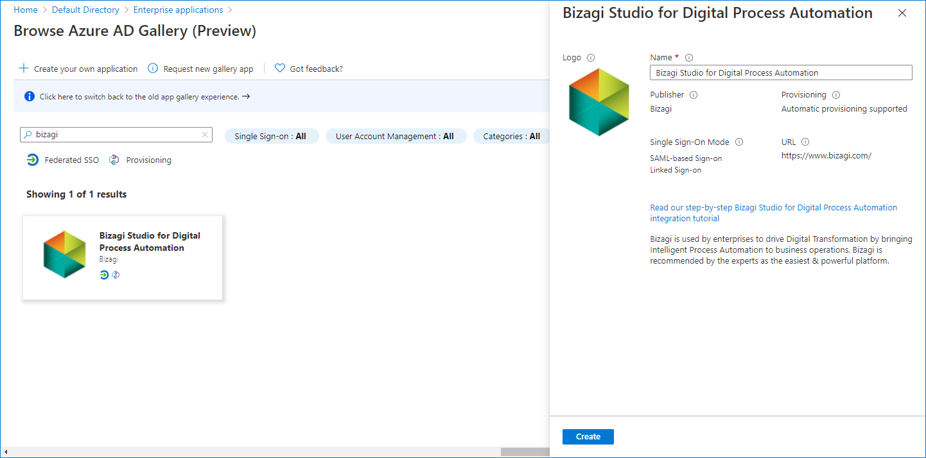Click the info icon next to URL
Image resolution: width=926 pixels, height=458 pixels.
805,142
